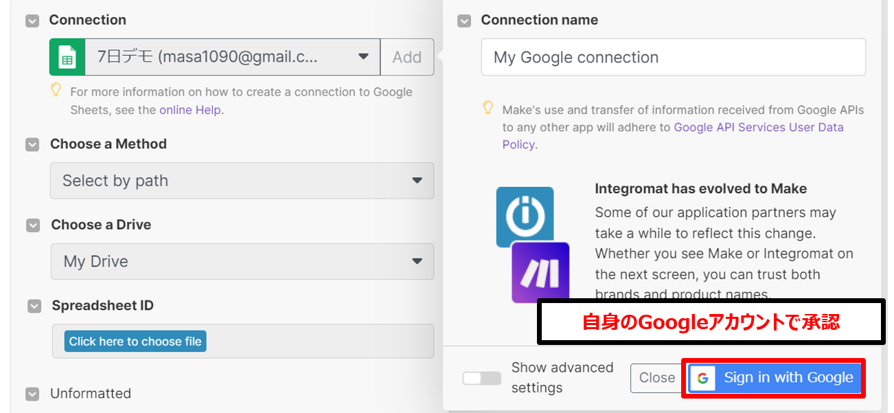Open the online Help link

point(190,110)
